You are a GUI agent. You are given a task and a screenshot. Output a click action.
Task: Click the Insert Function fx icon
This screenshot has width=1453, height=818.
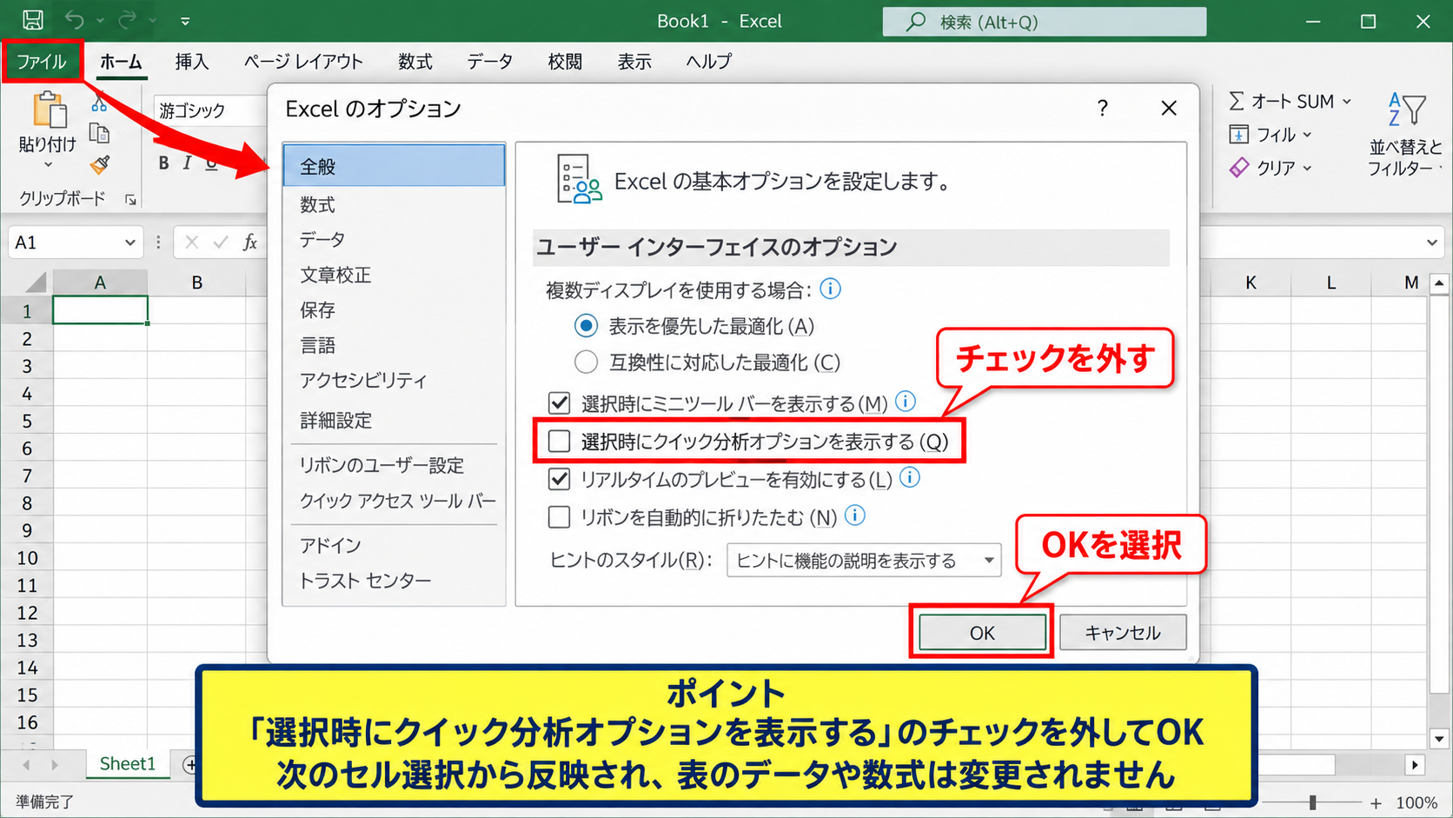pos(250,243)
